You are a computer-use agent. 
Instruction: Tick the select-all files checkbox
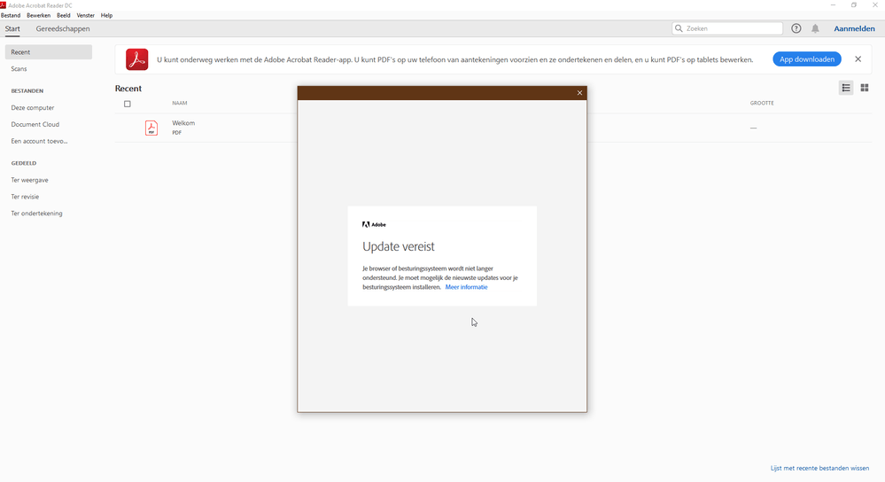click(x=127, y=104)
